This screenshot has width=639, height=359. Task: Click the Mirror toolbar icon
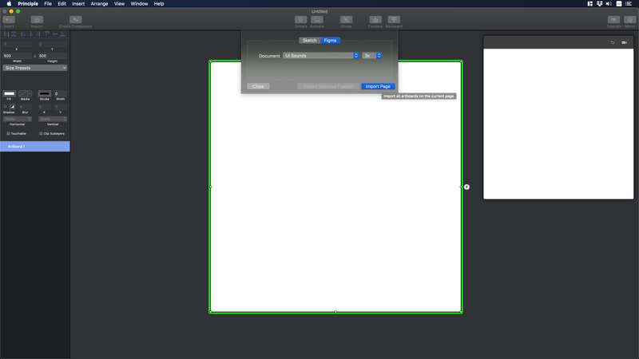pyautogui.click(x=629, y=19)
